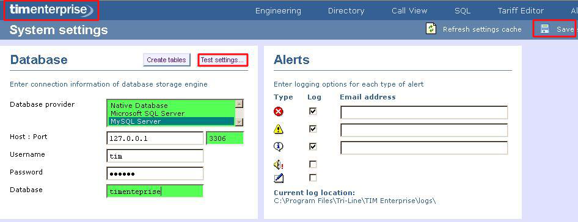Click into the Host address field
The width and height of the screenshot is (578, 222).
tap(155, 138)
